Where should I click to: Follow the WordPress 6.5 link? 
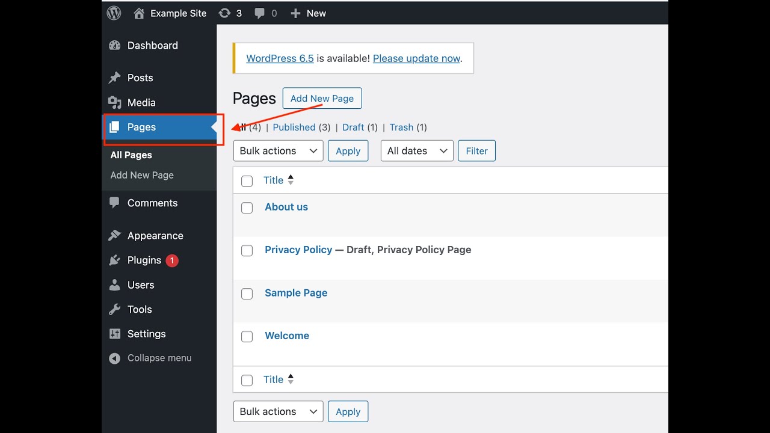pyautogui.click(x=280, y=58)
